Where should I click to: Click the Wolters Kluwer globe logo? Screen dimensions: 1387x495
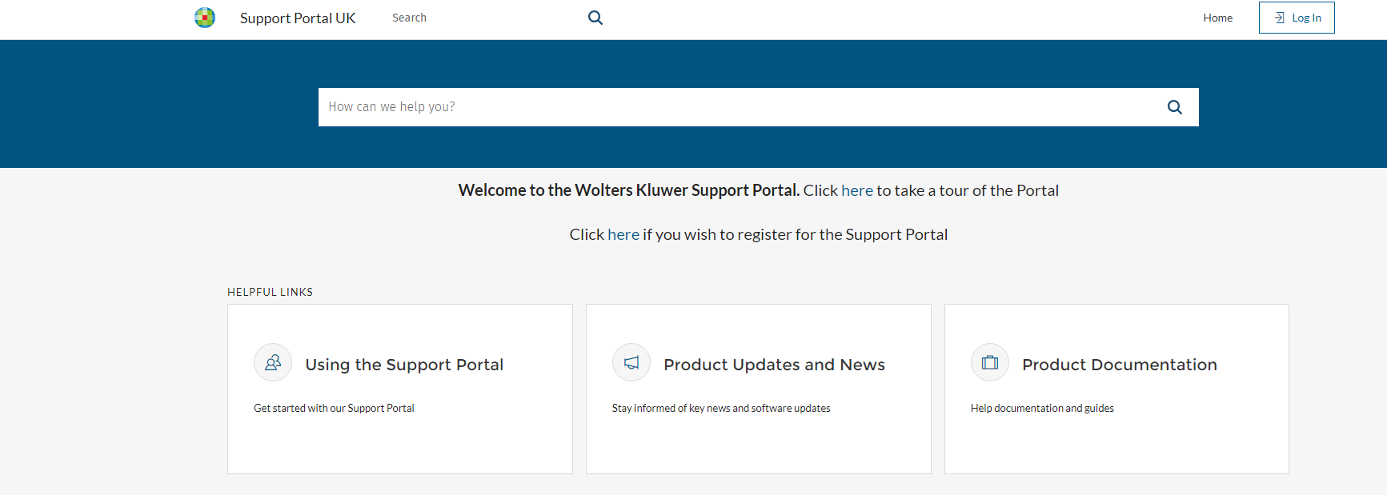(x=205, y=18)
